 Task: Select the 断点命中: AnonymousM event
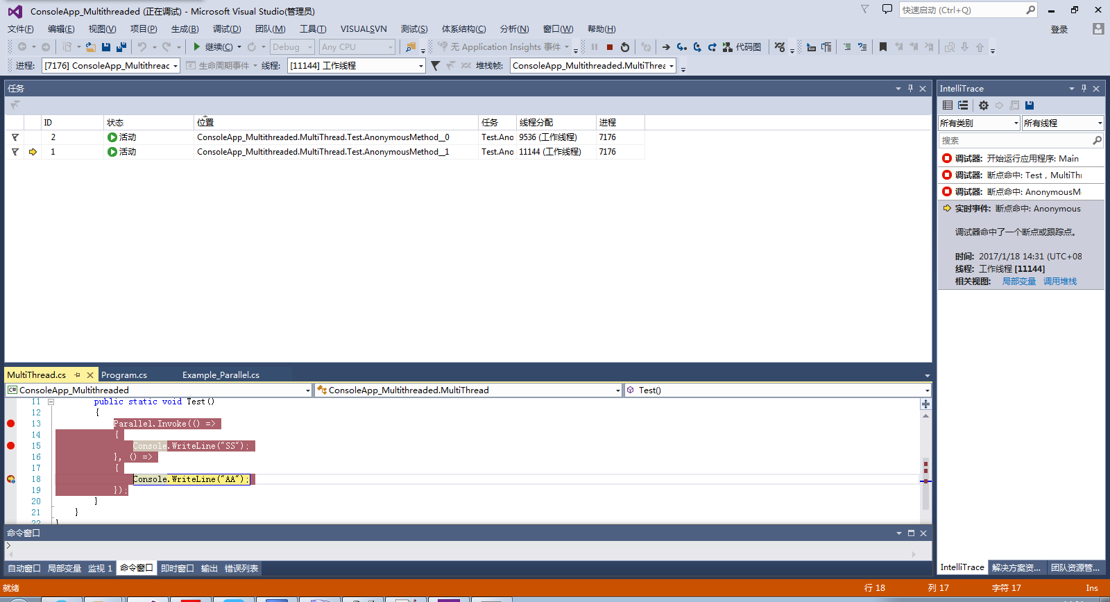coord(1021,192)
